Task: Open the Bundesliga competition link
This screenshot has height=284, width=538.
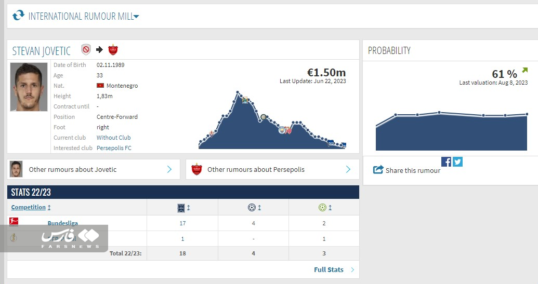Action: [62, 223]
